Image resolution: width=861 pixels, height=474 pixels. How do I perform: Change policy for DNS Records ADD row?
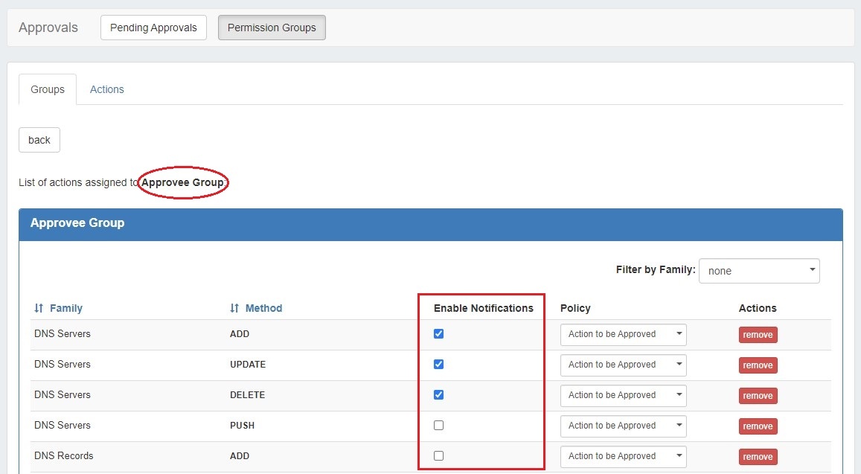pyautogui.click(x=623, y=457)
